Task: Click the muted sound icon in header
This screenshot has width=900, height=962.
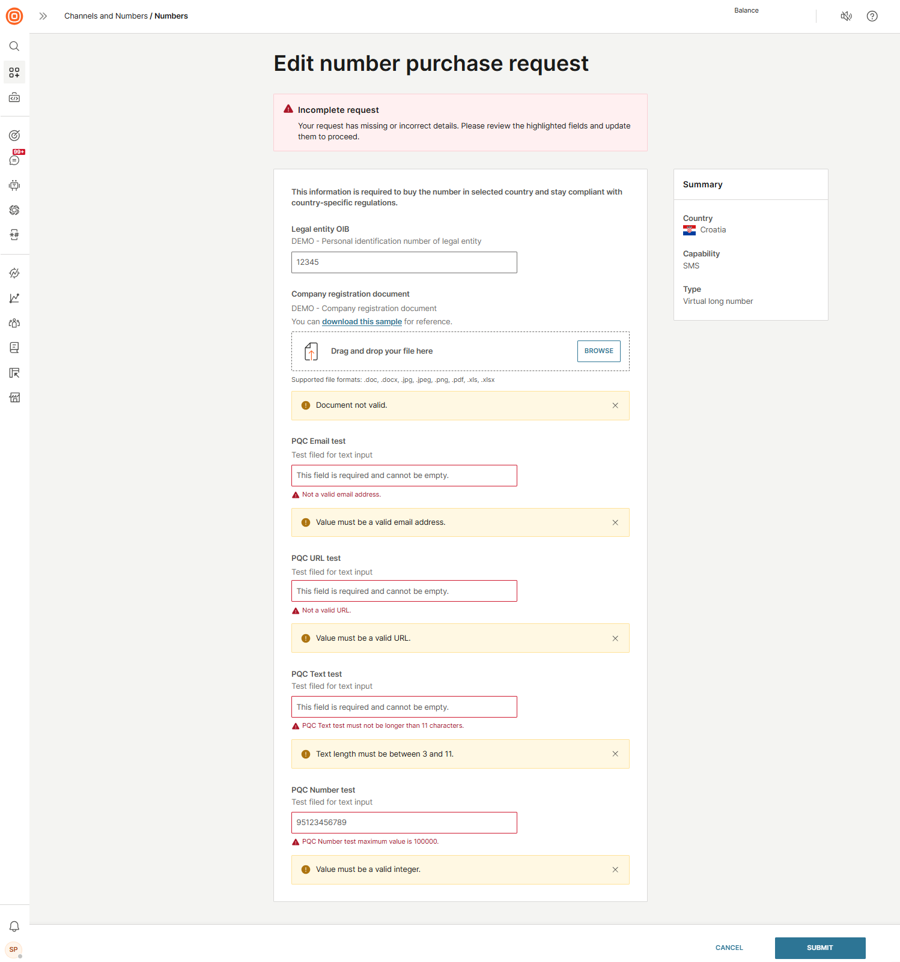Action: [x=846, y=16]
